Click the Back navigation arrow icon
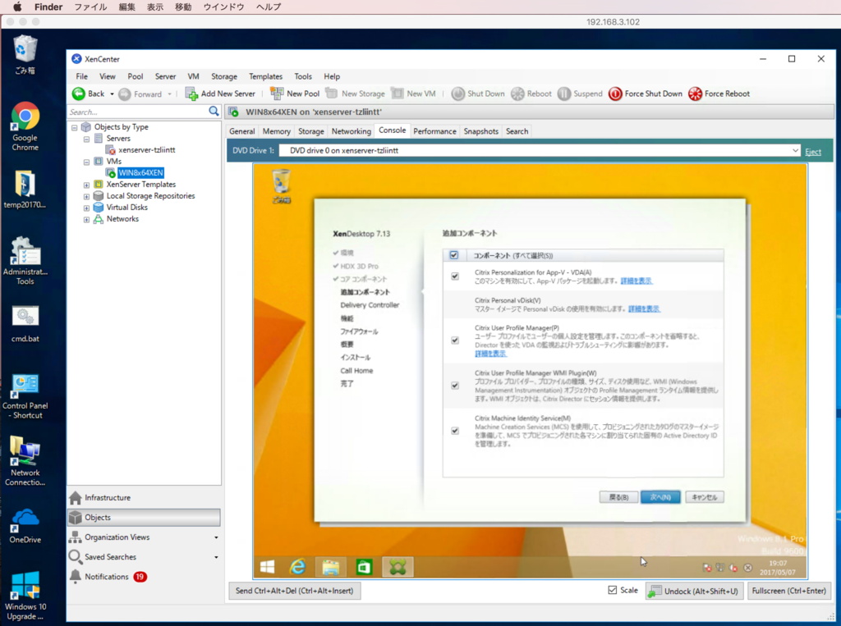Viewport: 841px width, 626px height. pyautogui.click(x=78, y=94)
